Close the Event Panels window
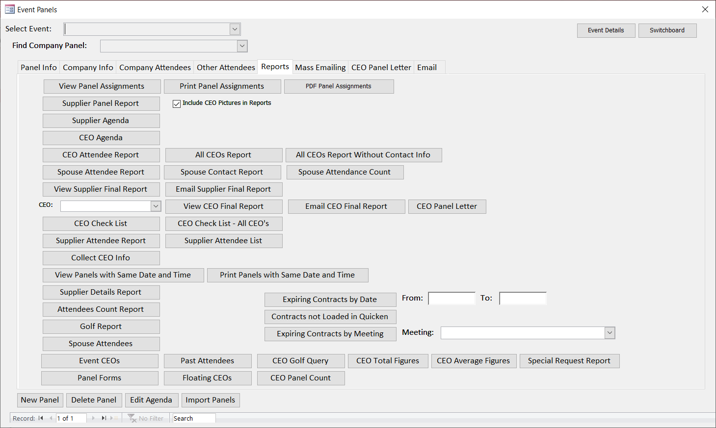Screen dimensions: 716x428 click(x=705, y=9)
